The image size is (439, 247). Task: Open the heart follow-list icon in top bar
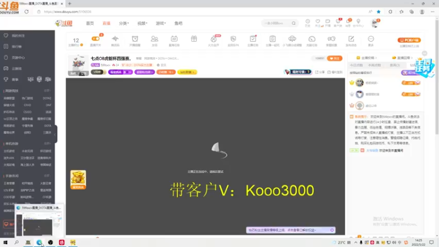pos(318,21)
